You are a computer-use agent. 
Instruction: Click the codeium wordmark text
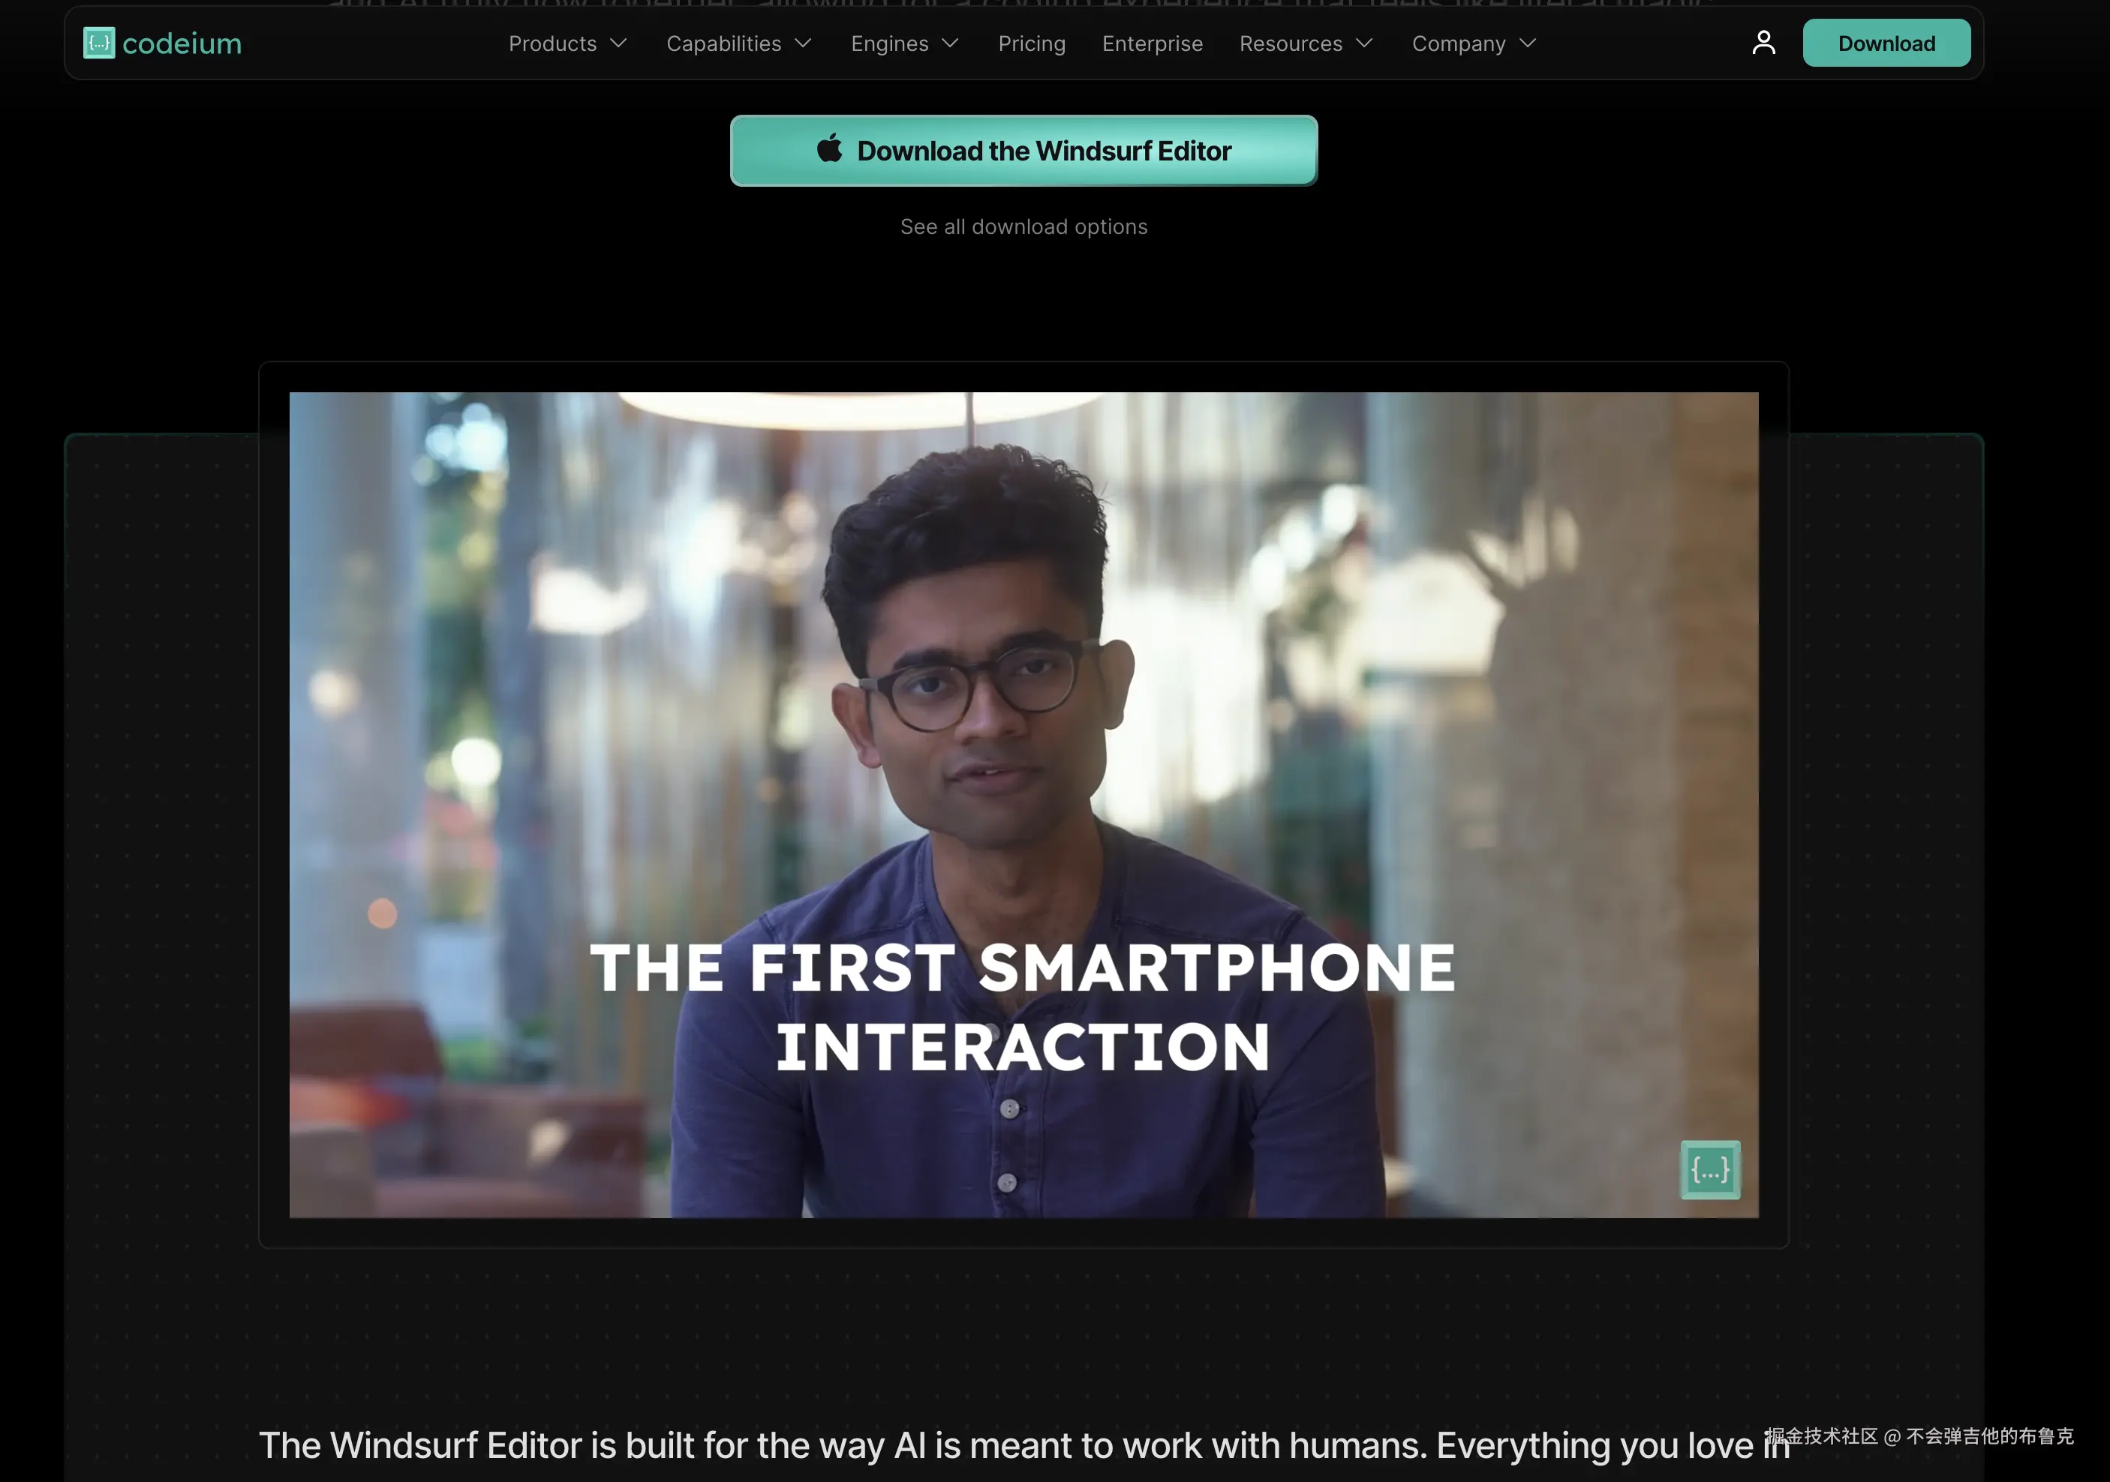(182, 43)
